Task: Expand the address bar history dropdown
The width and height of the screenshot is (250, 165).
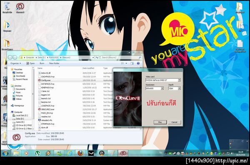Action: [x=93, y=57]
